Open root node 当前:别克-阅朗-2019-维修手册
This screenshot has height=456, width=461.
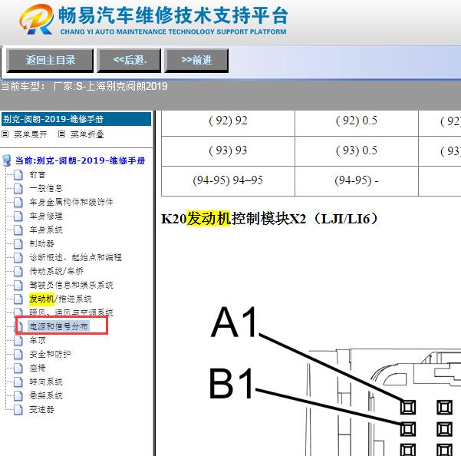[80, 160]
